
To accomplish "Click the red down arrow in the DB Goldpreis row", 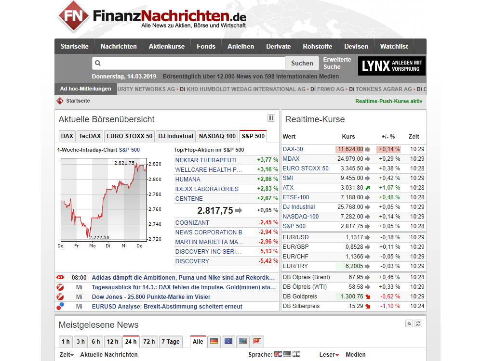I will [x=368, y=297].
